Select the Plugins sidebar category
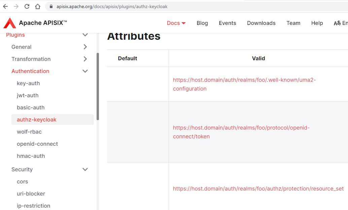The height and width of the screenshot is (210, 348). (x=15, y=35)
